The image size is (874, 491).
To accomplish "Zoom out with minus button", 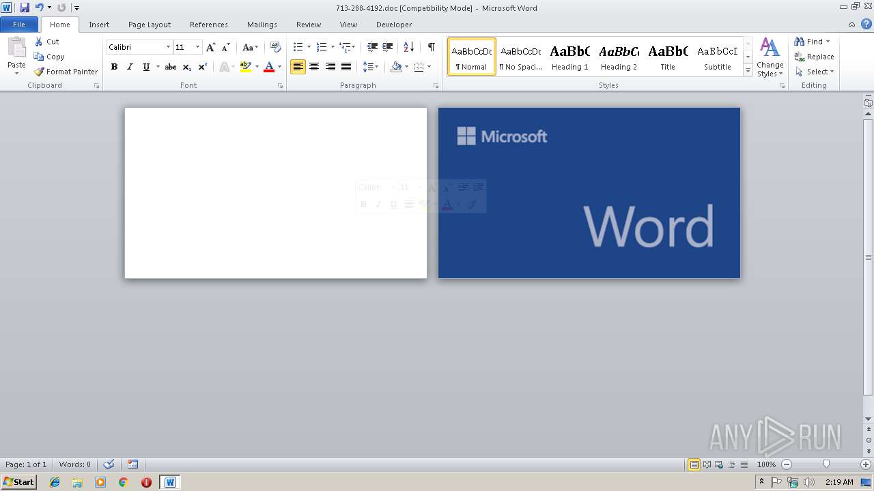I will point(786,464).
